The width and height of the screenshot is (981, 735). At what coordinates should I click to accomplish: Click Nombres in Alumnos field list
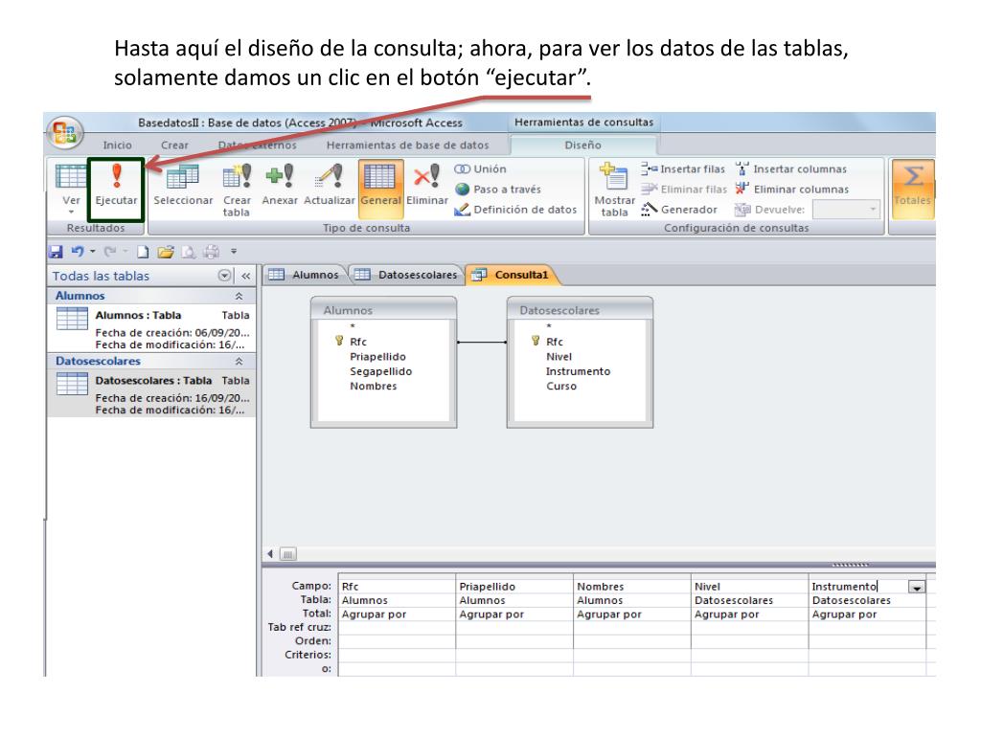tap(373, 387)
